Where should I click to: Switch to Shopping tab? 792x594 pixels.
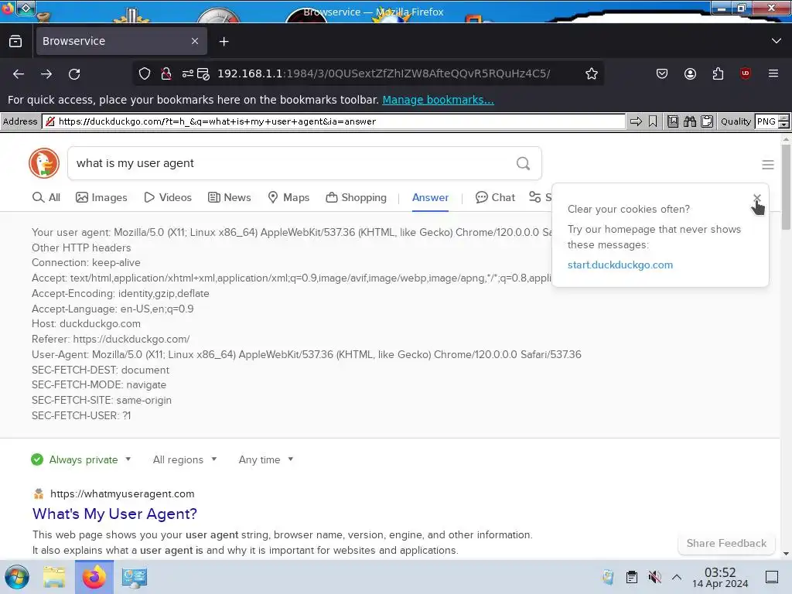pyautogui.click(x=356, y=197)
